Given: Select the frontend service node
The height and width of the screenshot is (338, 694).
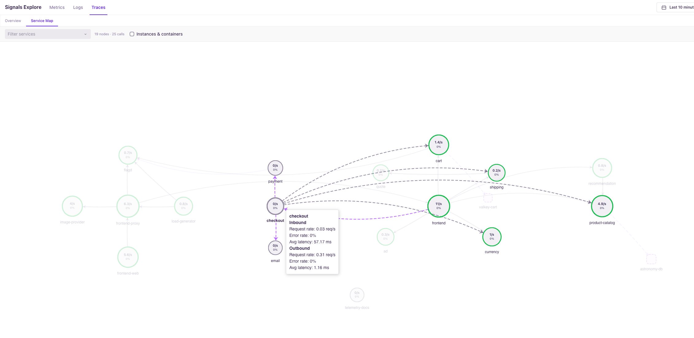Looking at the screenshot, I should tap(438, 206).
